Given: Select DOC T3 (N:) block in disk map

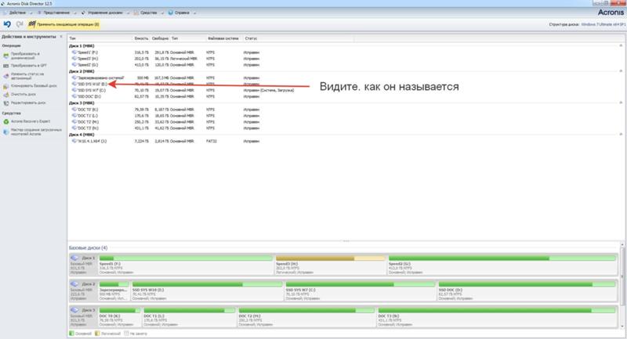Looking at the screenshot, I should [497, 317].
